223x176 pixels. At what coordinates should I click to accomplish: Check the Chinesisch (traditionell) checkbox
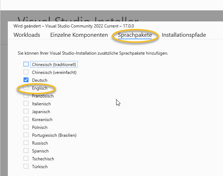pos(26,64)
